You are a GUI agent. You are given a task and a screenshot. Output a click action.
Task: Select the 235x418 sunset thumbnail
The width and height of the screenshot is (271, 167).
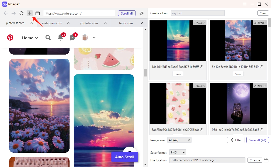pyautogui.click(x=178, y=41)
